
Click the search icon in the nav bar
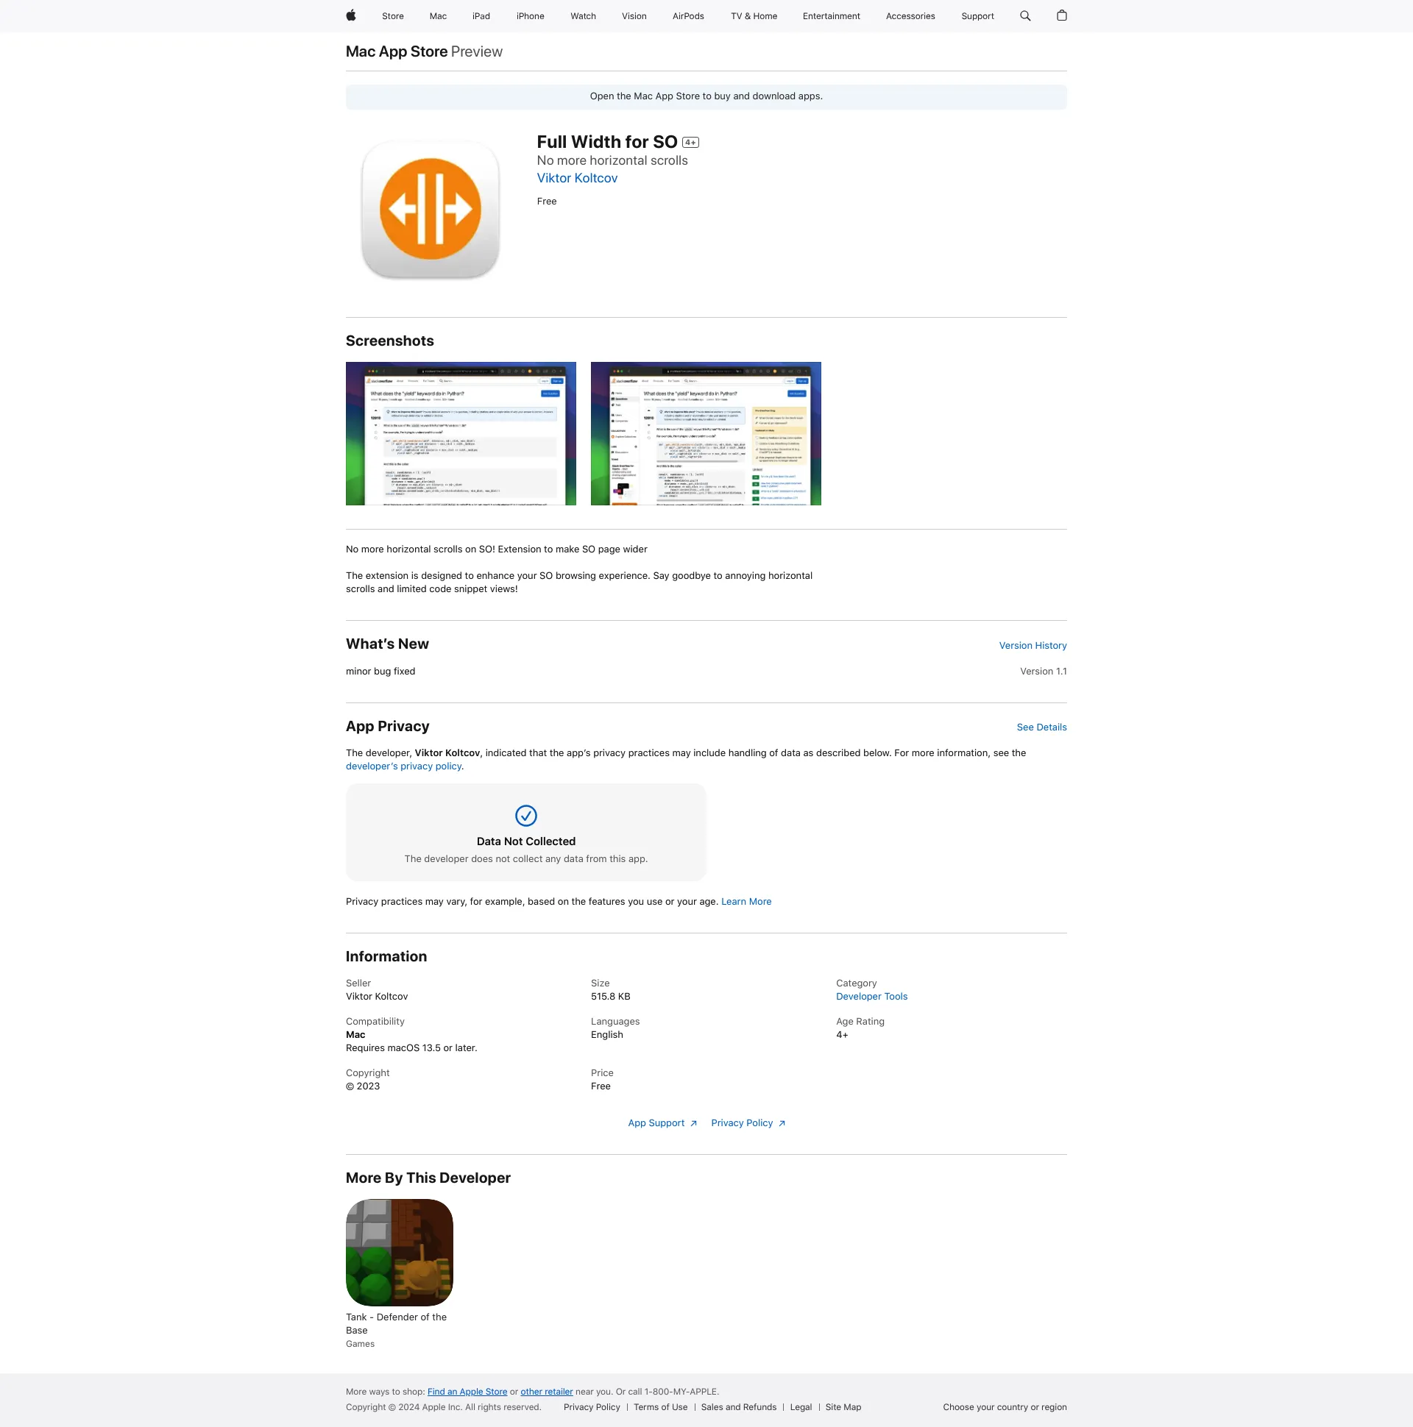pyautogui.click(x=1025, y=15)
